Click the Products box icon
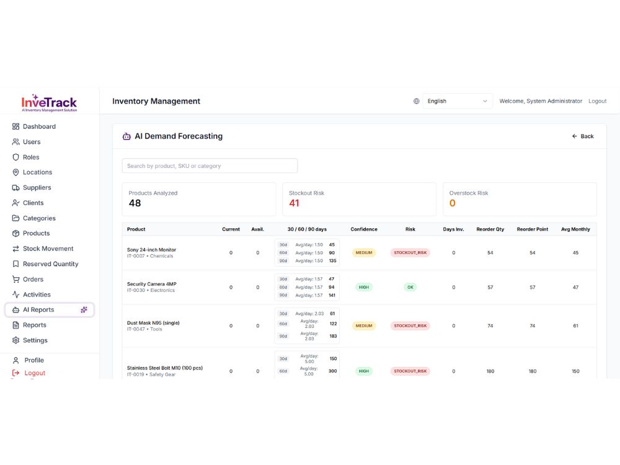The image size is (620, 465). coord(16,233)
